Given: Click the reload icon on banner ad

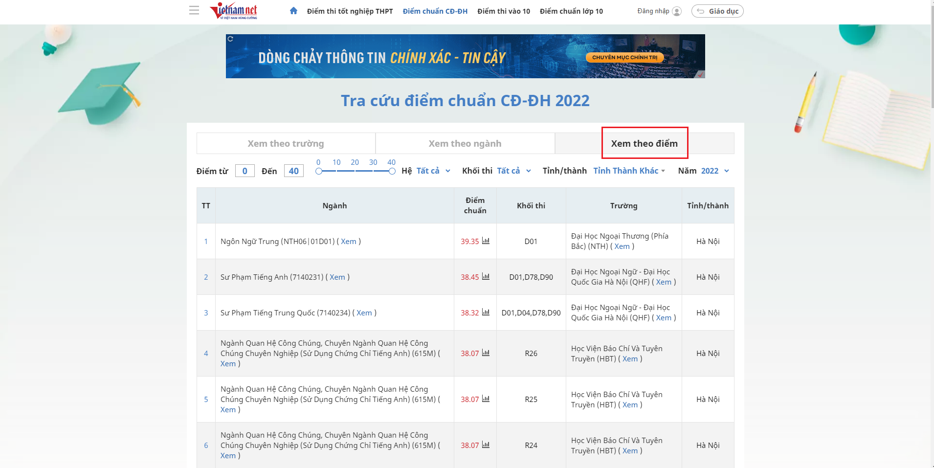Looking at the screenshot, I should click(x=230, y=39).
